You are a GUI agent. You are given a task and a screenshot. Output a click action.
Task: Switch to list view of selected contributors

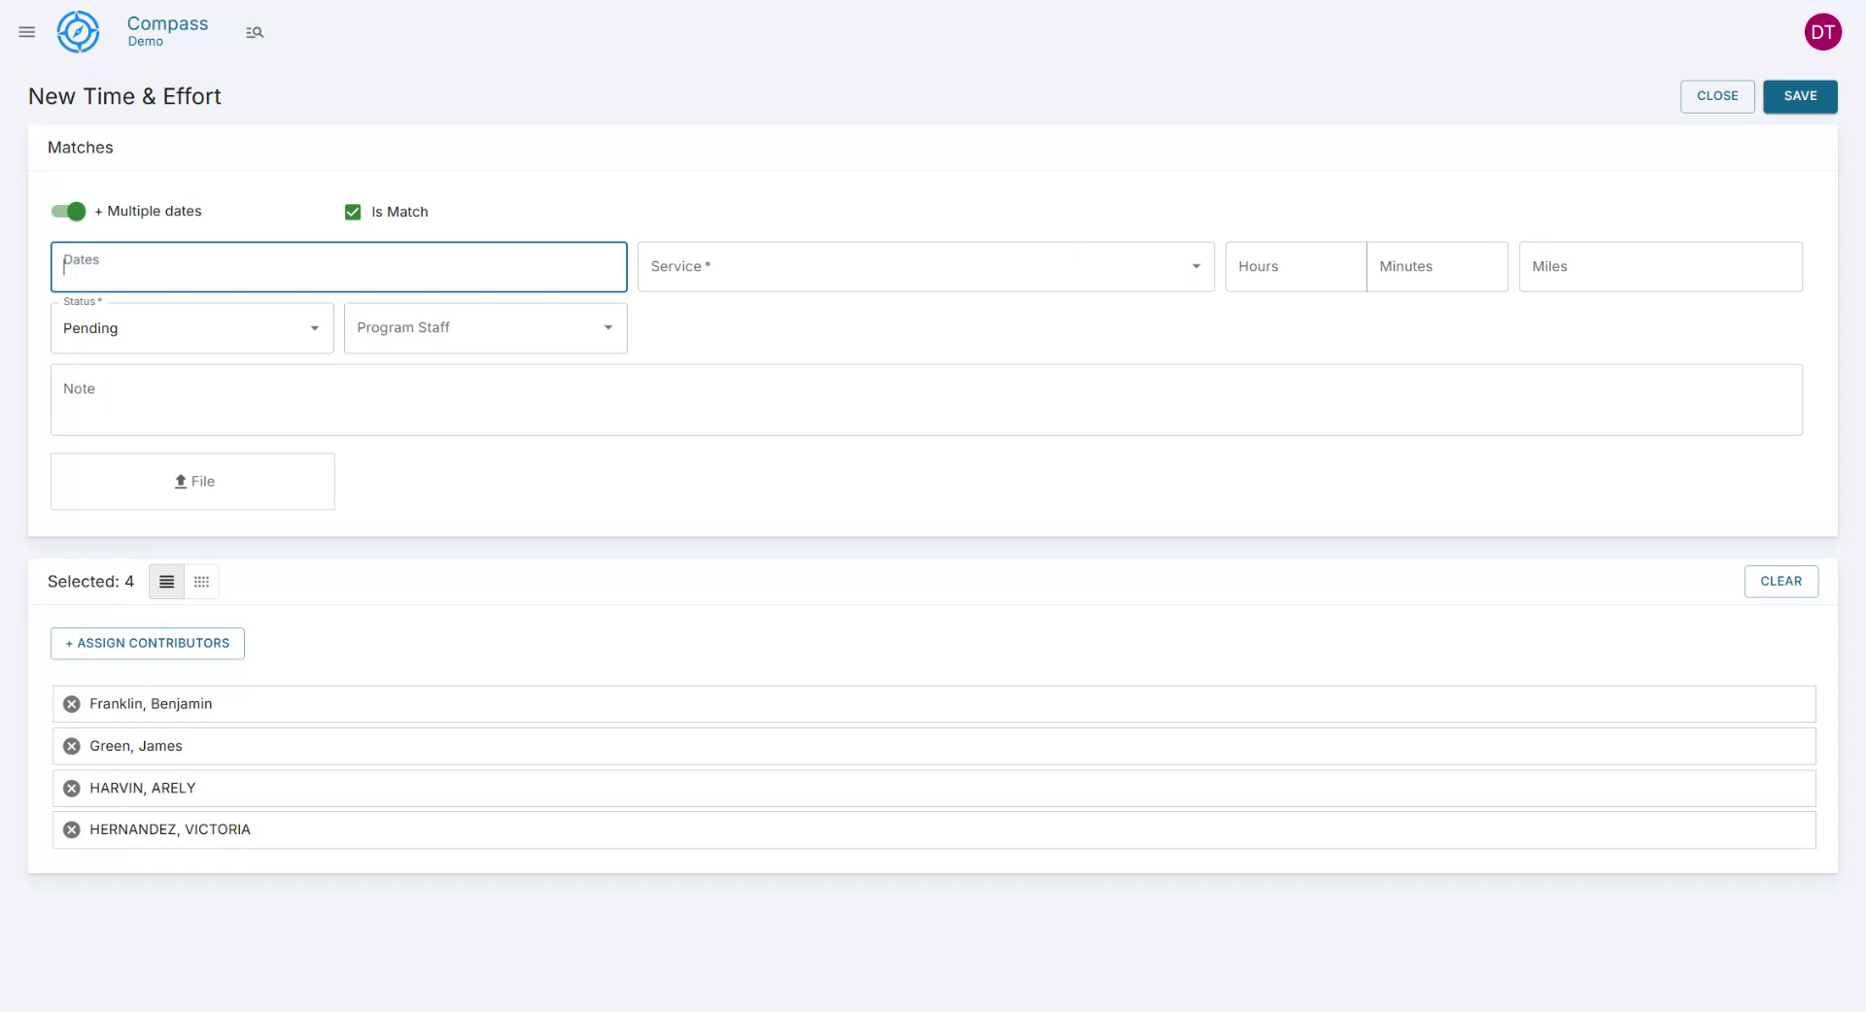166,582
